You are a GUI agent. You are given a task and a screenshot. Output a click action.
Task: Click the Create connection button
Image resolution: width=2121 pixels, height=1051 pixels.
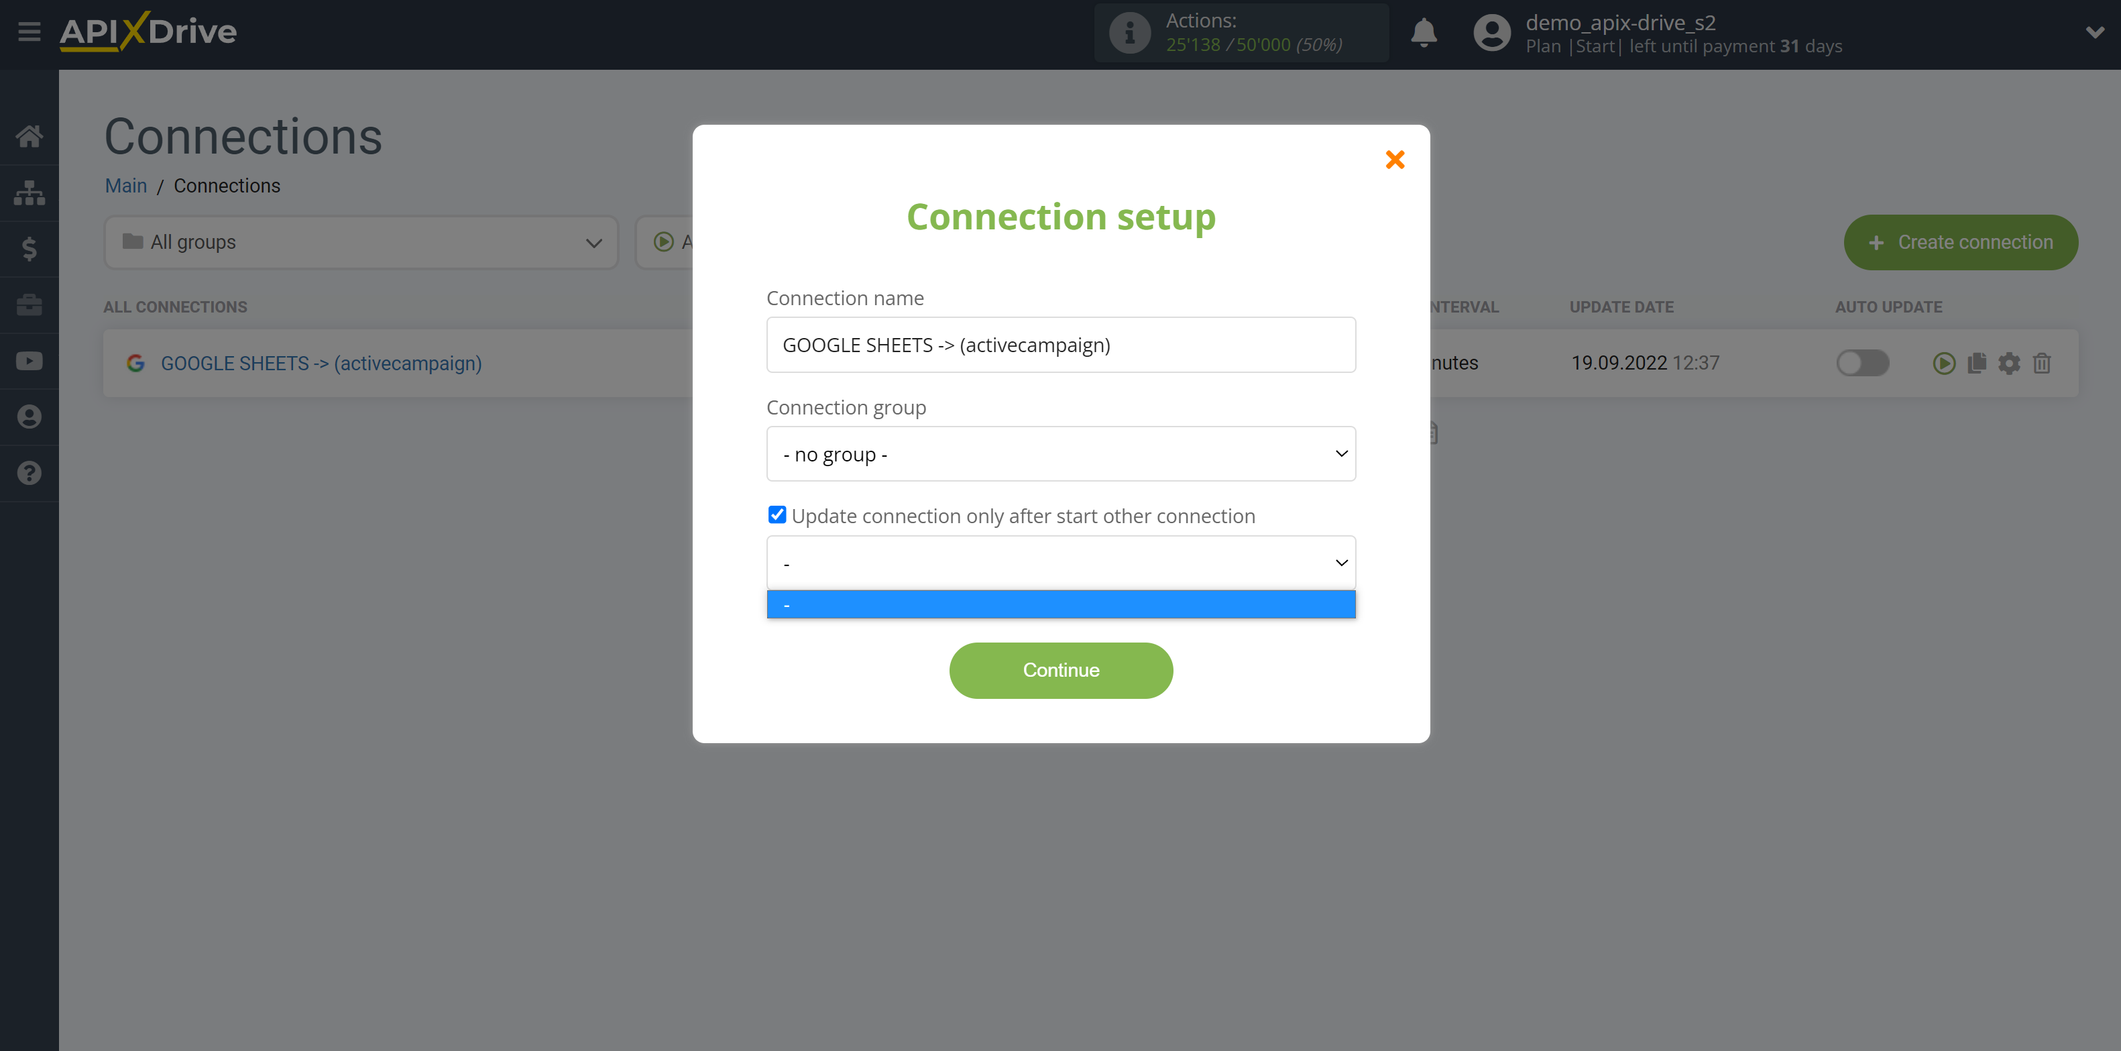pos(1961,242)
